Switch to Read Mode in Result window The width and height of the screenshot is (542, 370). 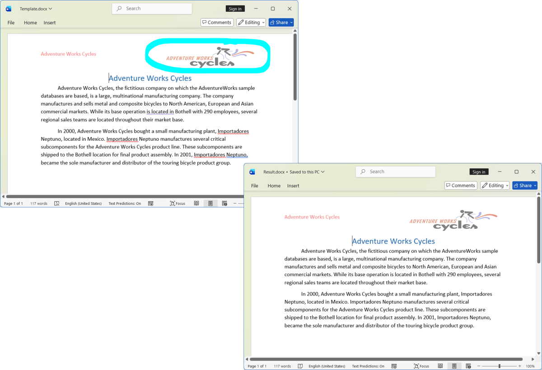click(440, 366)
